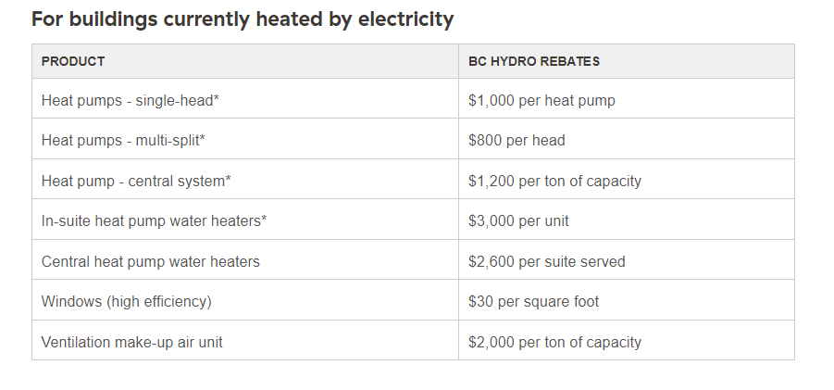Click the 'For buildings currently heated by electricity' heading
This screenshot has width=834, height=390.
click(x=243, y=19)
